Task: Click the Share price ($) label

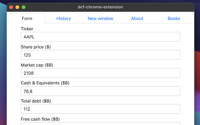Action: point(36,47)
